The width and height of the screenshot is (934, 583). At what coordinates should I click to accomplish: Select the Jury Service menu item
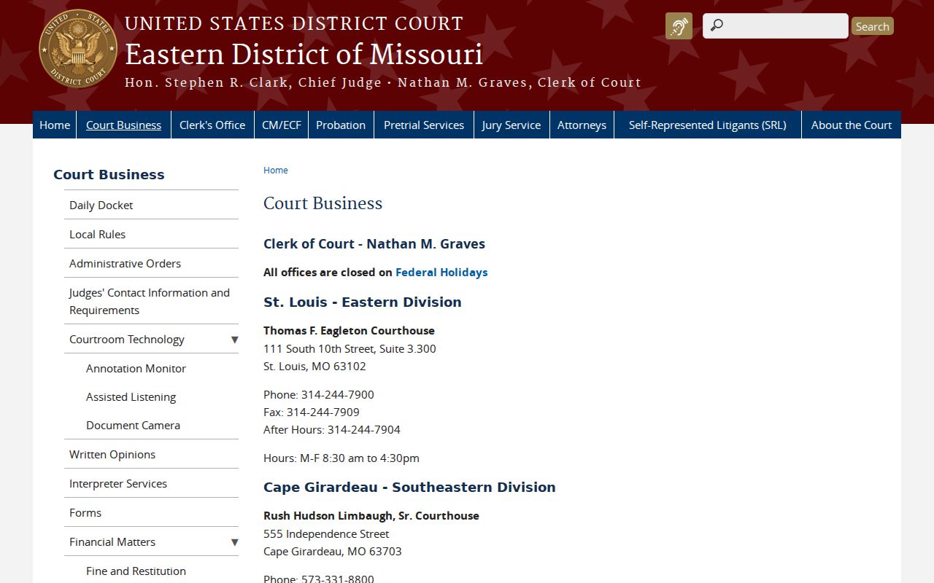click(x=512, y=125)
